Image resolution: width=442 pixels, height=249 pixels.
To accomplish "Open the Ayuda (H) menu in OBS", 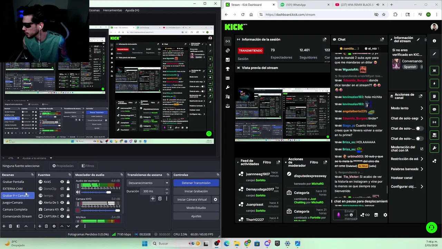I will [x=132, y=10].
